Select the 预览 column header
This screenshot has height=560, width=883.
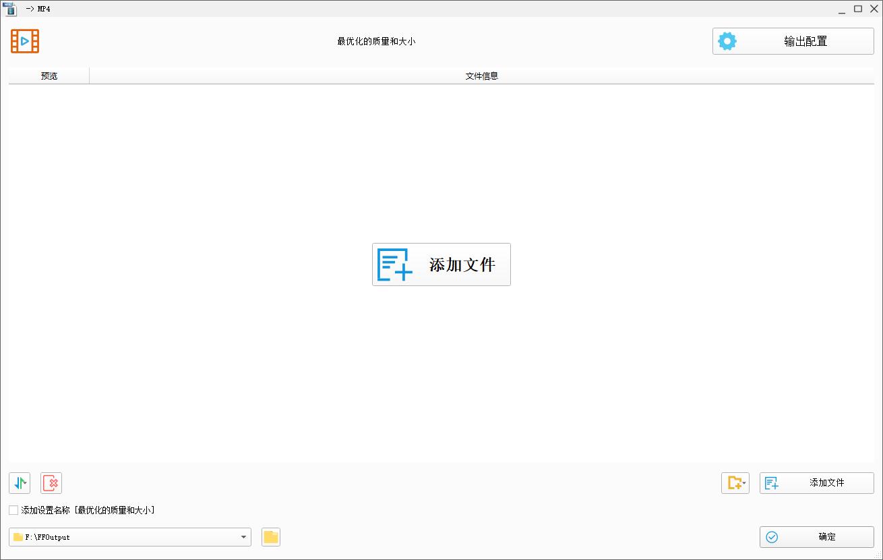point(49,76)
